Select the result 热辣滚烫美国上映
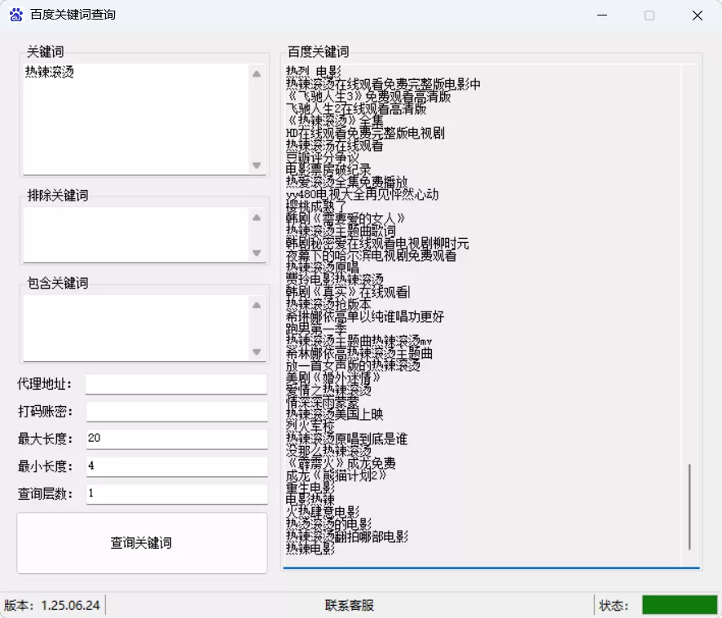The image size is (722, 618). pyautogui.click(x=335, y=414)
